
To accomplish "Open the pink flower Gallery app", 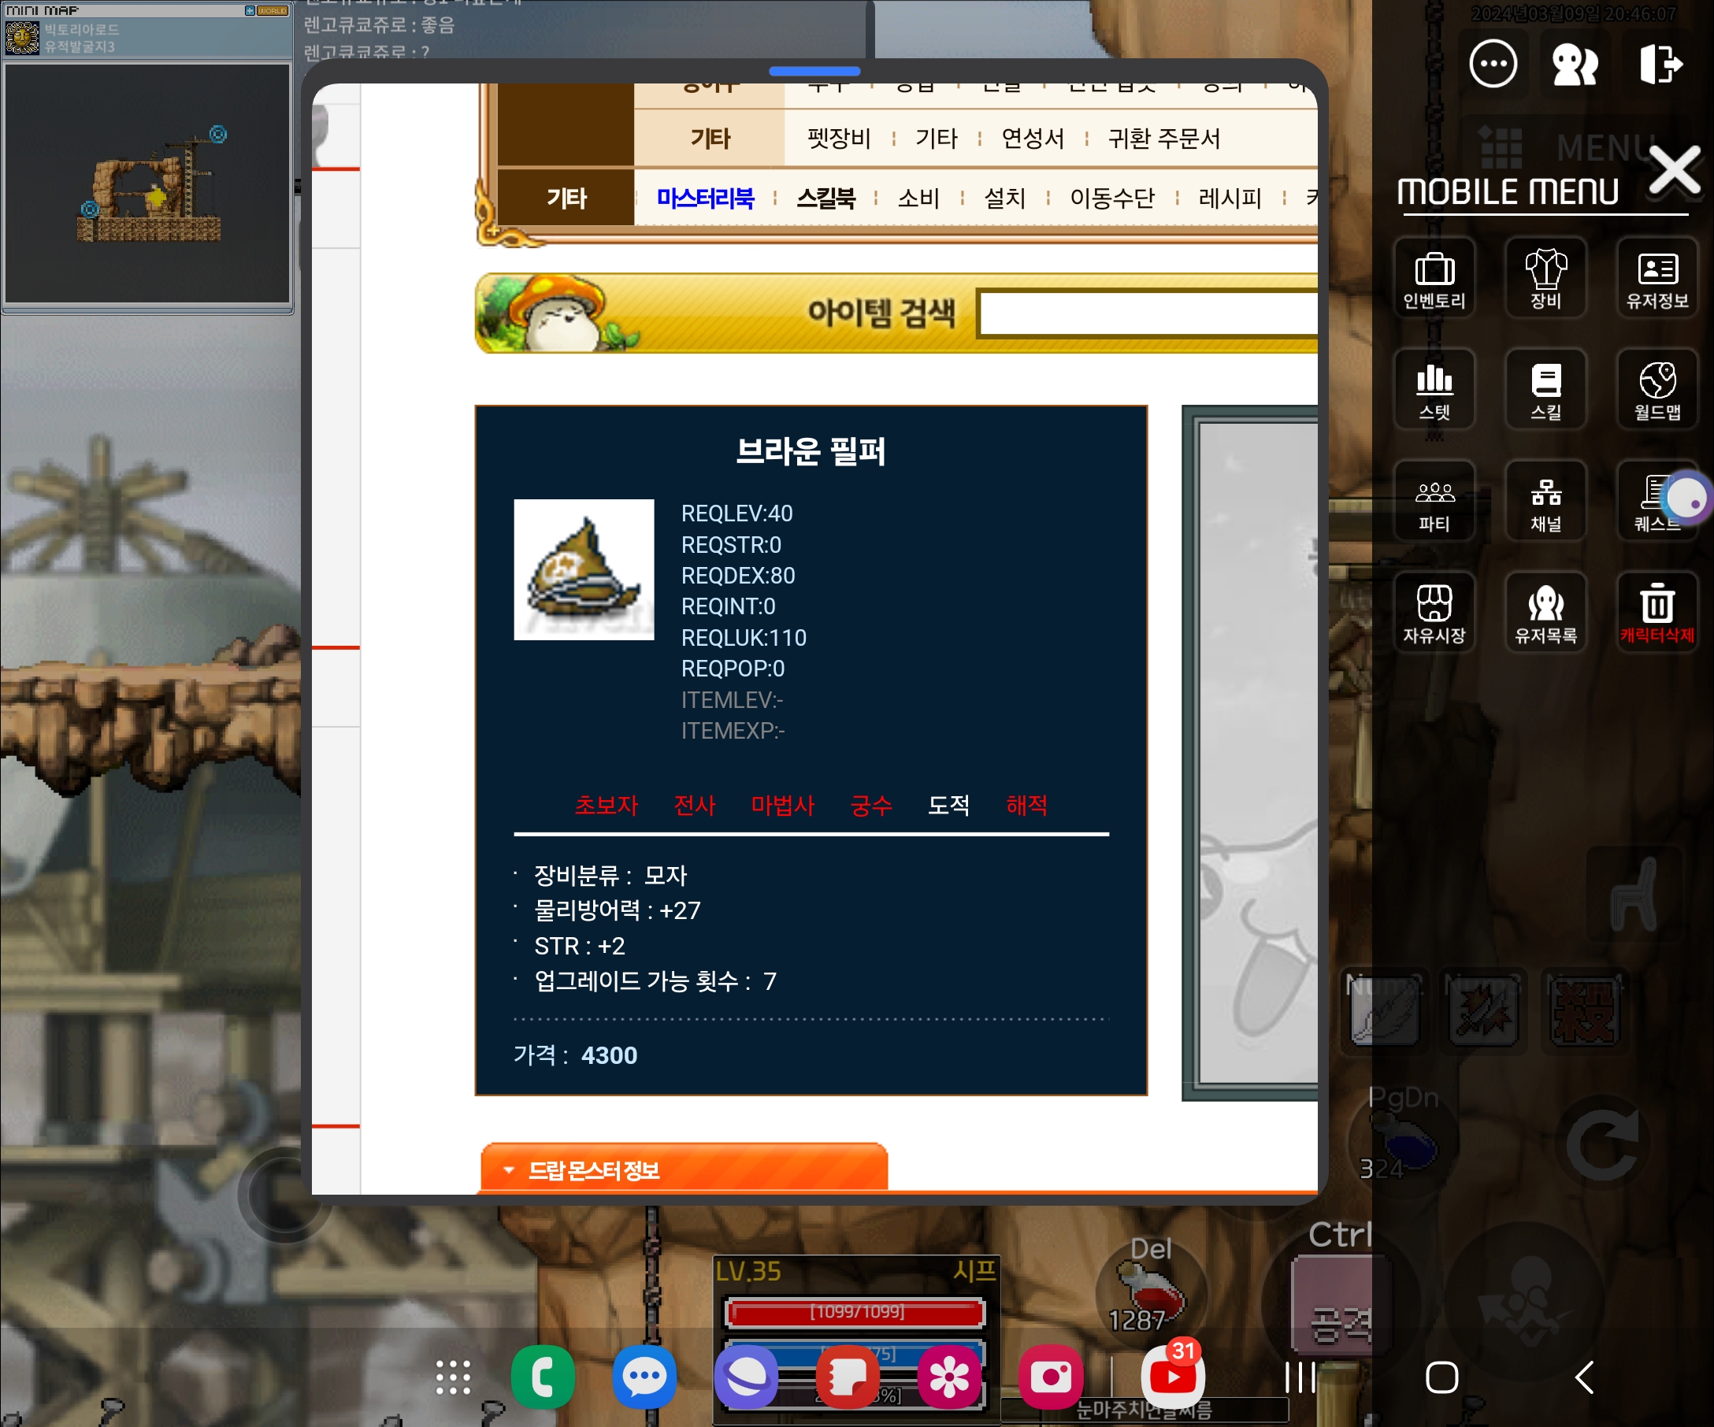I will (x=949, y=1377).
